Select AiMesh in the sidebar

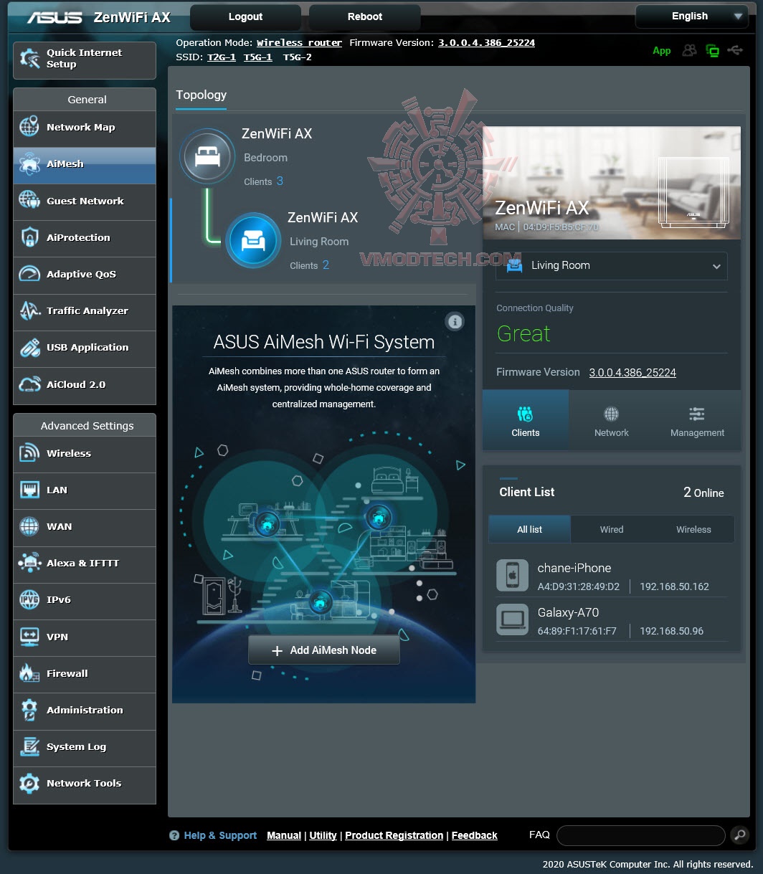pyautogui.click(x=85, y=164)
